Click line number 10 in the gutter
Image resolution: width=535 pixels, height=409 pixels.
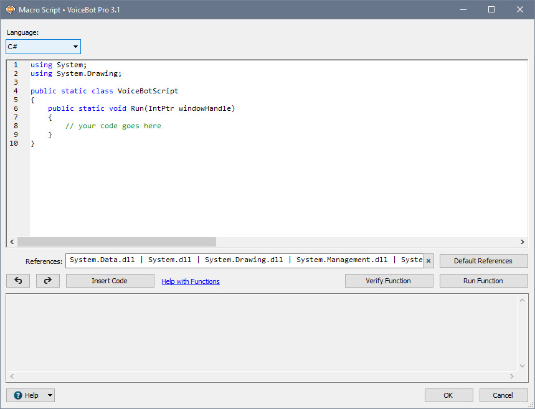14,143
